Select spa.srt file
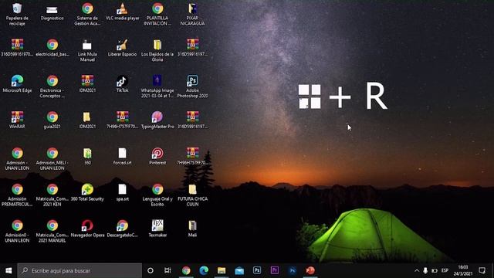Image resolution: width=494 pixels, height=278 pixels. 122,192
